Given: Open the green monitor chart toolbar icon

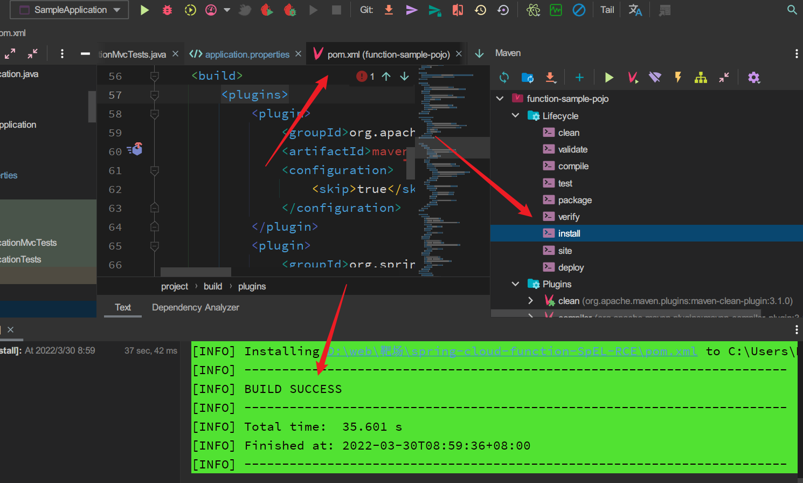Looking at the screenshot, I should [556, 10].
